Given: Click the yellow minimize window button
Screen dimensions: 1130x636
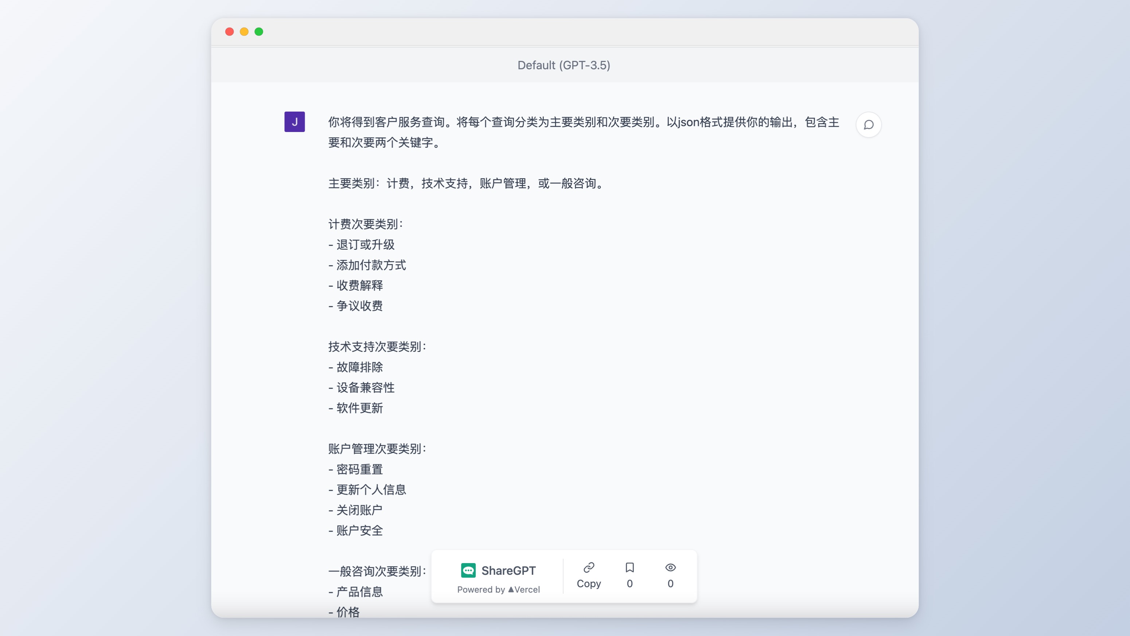Looking at the screenshot, I should [244, 32].
